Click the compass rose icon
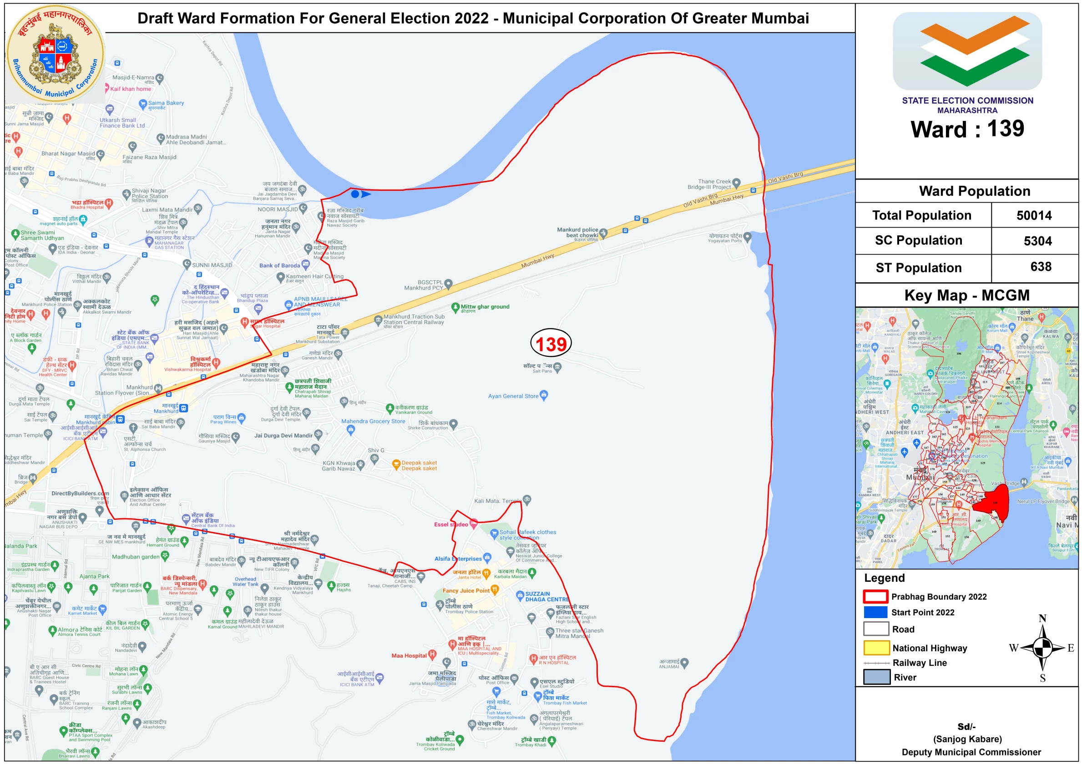 pos(1042,648)
